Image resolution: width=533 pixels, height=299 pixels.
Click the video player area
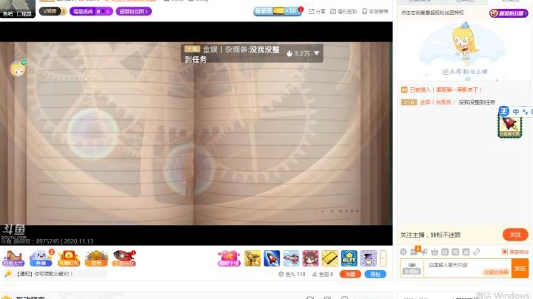pos(196,133)
